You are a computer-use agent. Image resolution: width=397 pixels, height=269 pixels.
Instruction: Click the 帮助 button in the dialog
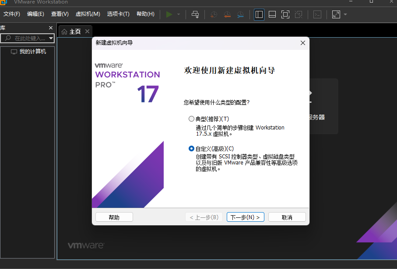pos(114,217)
